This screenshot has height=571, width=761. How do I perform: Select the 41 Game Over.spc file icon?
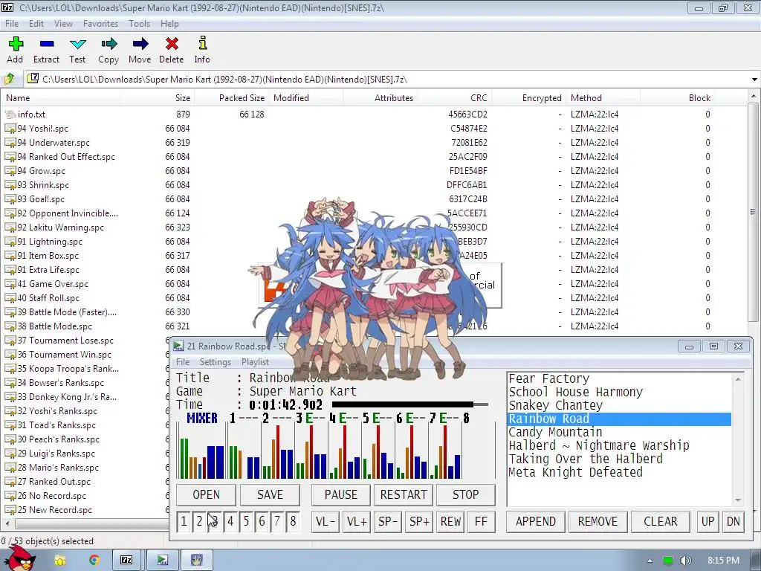pyautogui.click(x=10, y=284)
